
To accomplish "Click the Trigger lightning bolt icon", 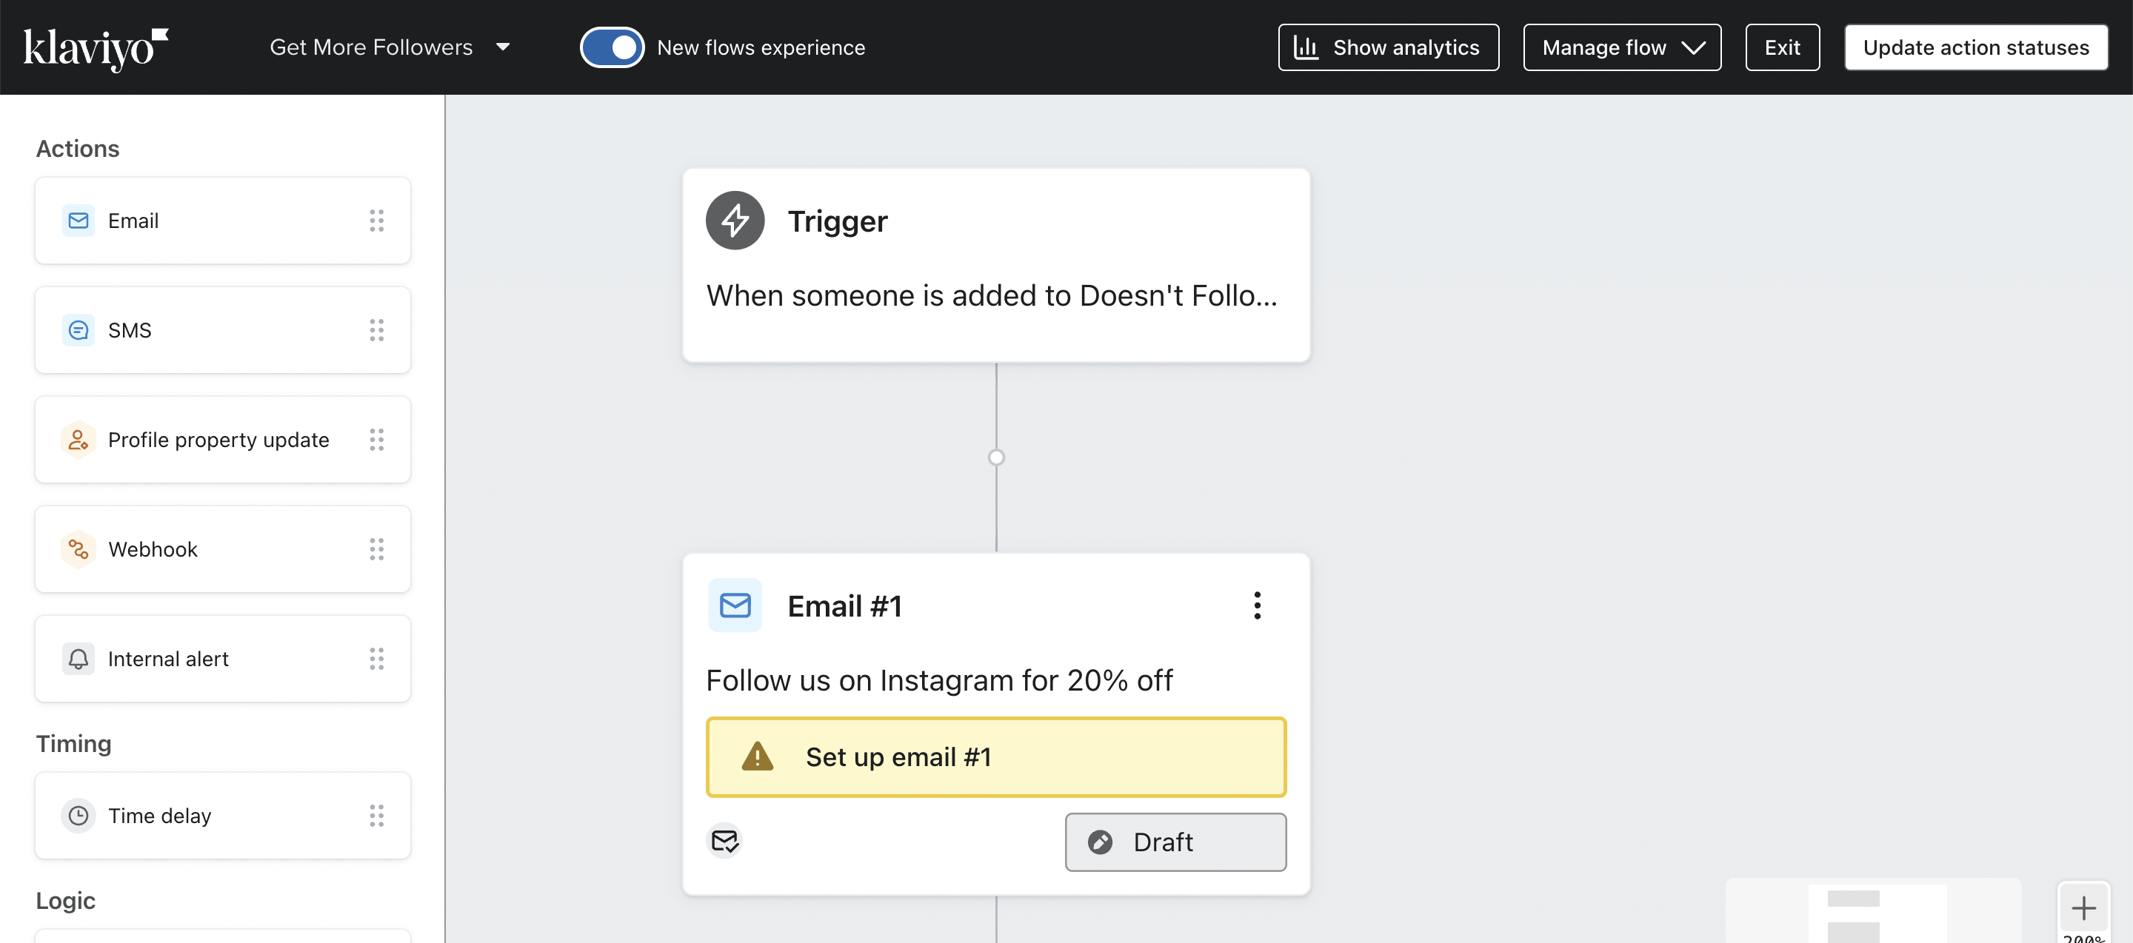I will pyautogui.click(x=735, y=220).
